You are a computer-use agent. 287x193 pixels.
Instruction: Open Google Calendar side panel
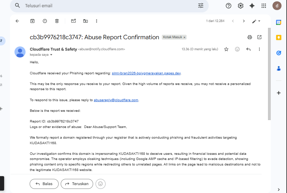(x=279, y=22)
